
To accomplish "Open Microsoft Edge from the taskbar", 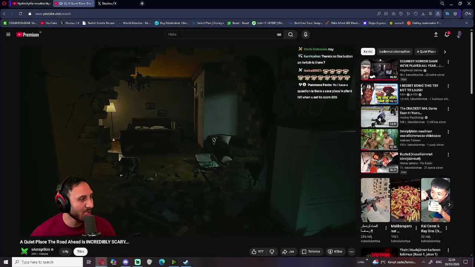I will click(x=162, y=262).
